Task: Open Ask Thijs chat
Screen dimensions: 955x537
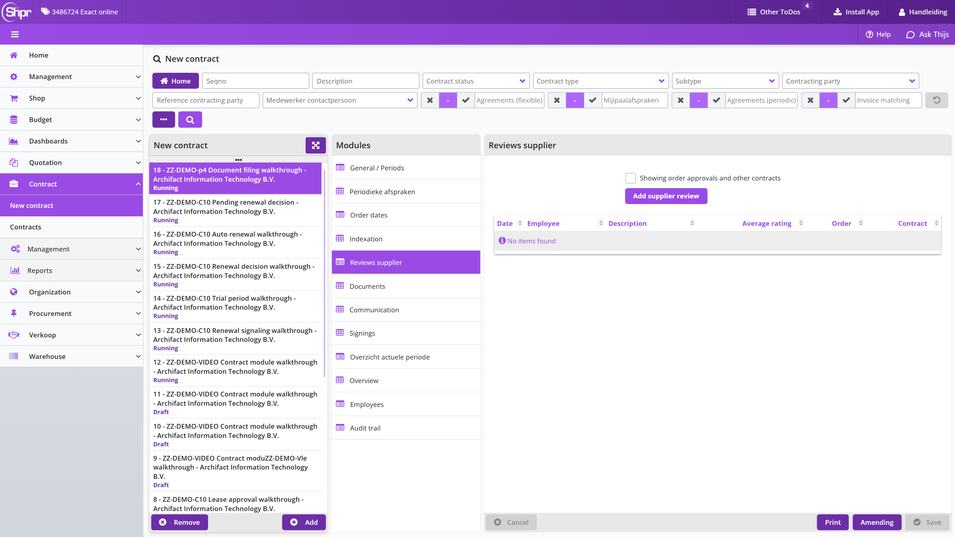Action: tap(928, 35)
